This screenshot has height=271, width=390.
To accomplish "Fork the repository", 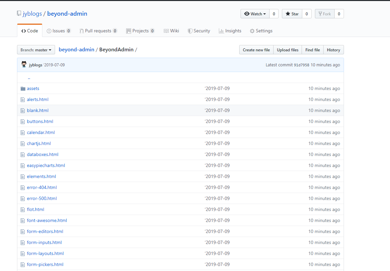I will [x=325, y=14].
